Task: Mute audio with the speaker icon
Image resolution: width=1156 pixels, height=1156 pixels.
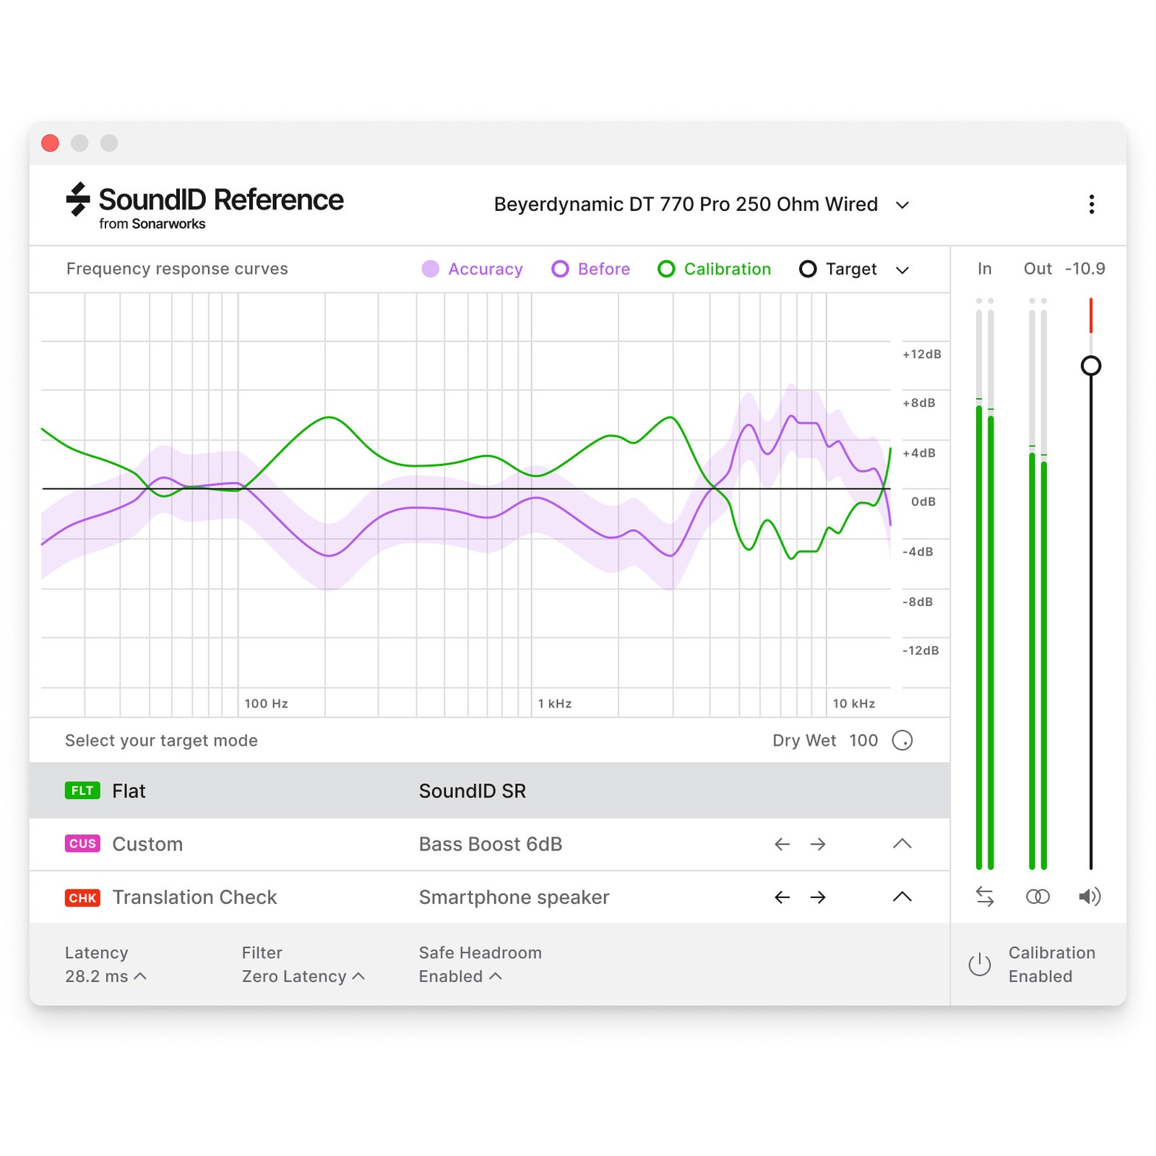Action: coord(1090,897)
